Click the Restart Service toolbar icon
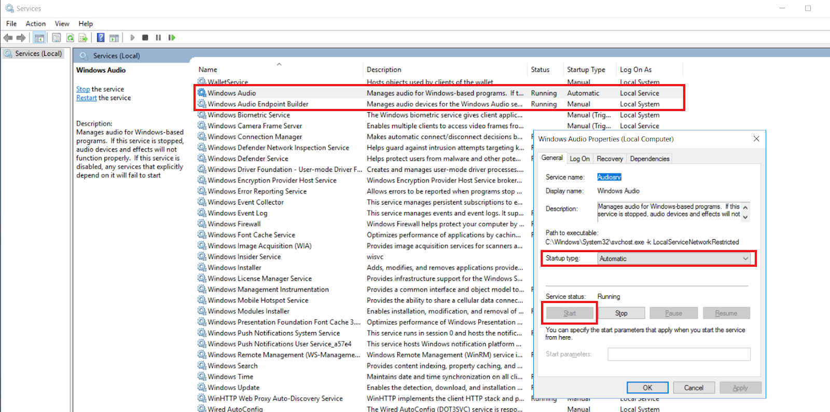The image size is (830, 412). (x=172, y=37)
